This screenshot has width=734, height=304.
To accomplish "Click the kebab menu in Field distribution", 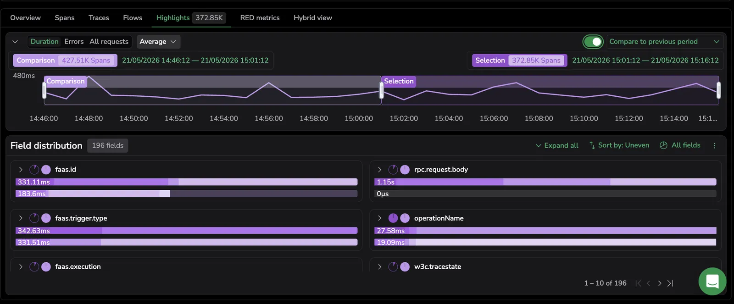I will 714,145.
